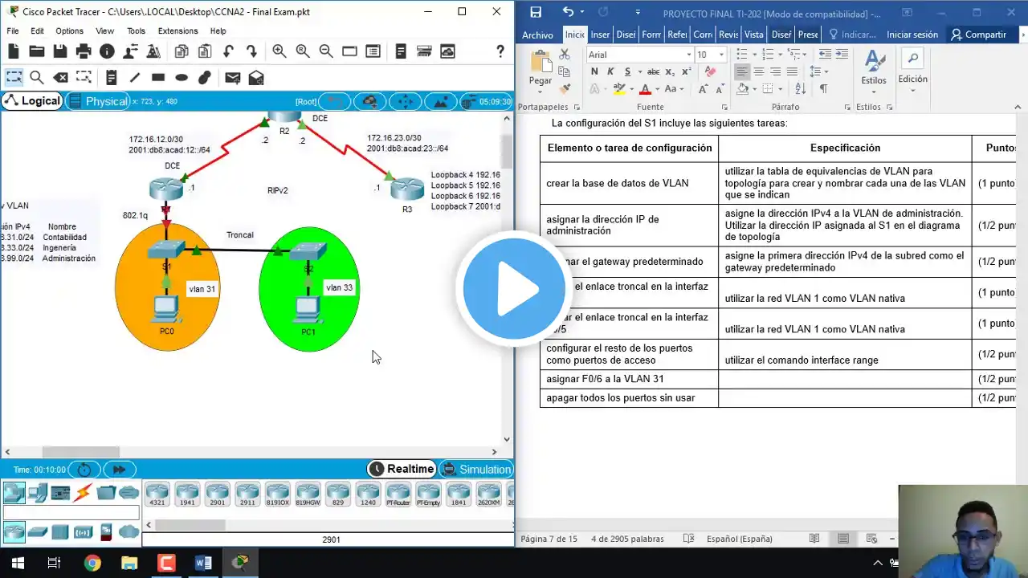
Task: Open the Extensions menu in Packet Tracer
Action: (x=177, y=31)
